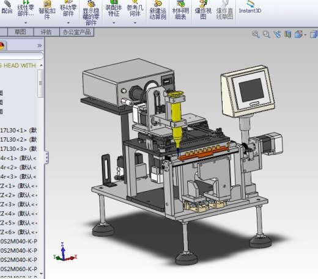Open the 装配体特征 dropdown arrow
318x279 pixels.
(114, 23)
